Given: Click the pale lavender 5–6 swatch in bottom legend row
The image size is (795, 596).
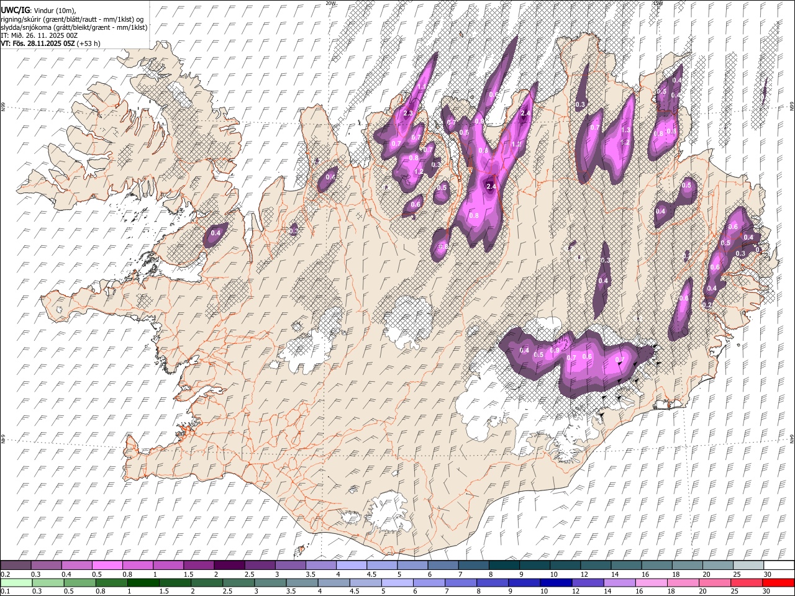Looking at the screenshot, I should point(397,582).
